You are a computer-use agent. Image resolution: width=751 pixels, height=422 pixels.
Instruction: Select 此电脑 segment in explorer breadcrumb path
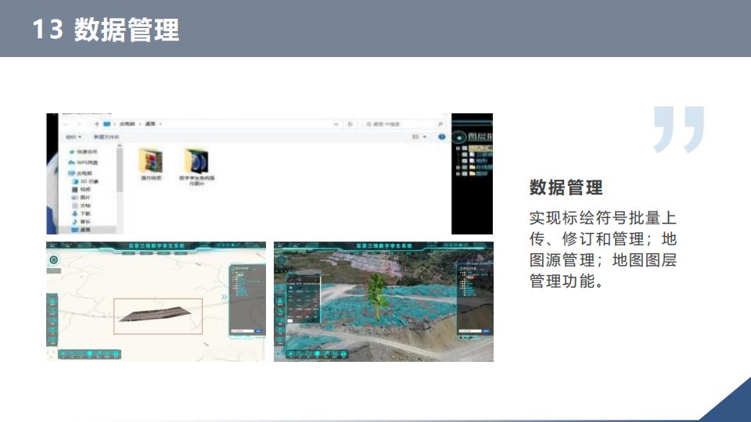[128, 124]
